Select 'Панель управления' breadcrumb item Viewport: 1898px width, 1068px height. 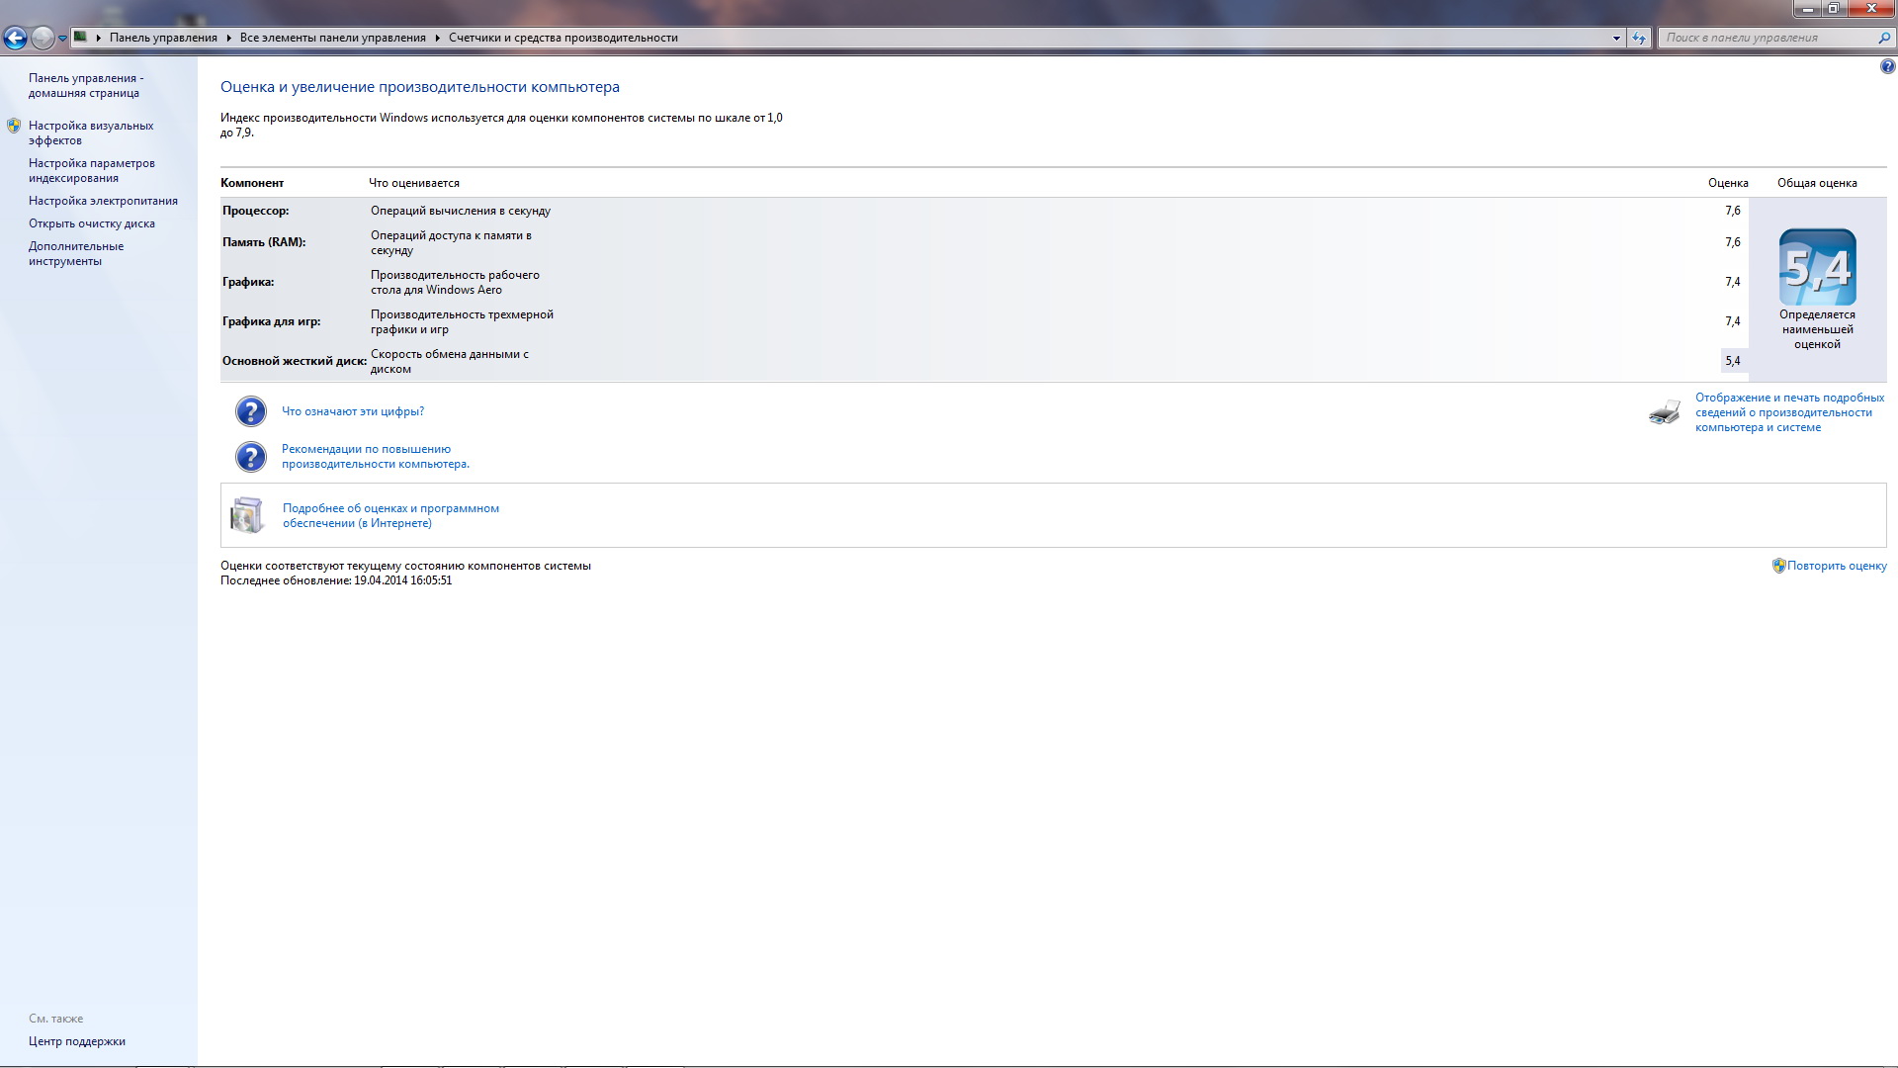(163, 38)
